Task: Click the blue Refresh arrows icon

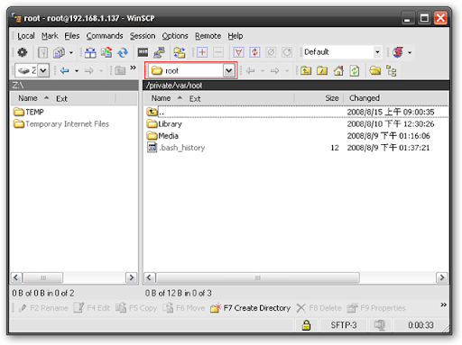Action: coord(123,52)
